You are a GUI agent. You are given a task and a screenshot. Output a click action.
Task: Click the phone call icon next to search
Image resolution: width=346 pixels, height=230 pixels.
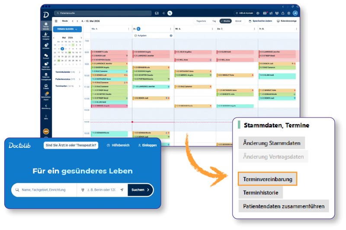point(170,13)
